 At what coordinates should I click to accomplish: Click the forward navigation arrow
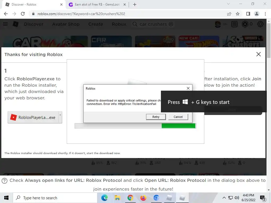14,14
